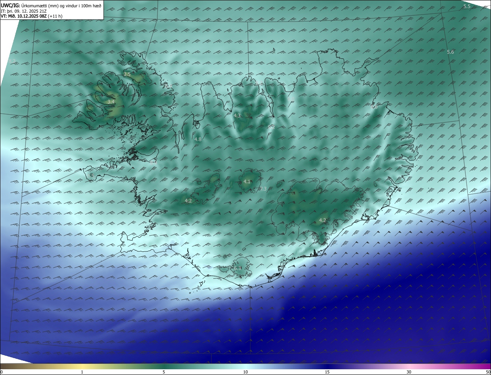
Task: Click the colour scale tick label 30
Action: pyautogui.click(x=409, y=372)
